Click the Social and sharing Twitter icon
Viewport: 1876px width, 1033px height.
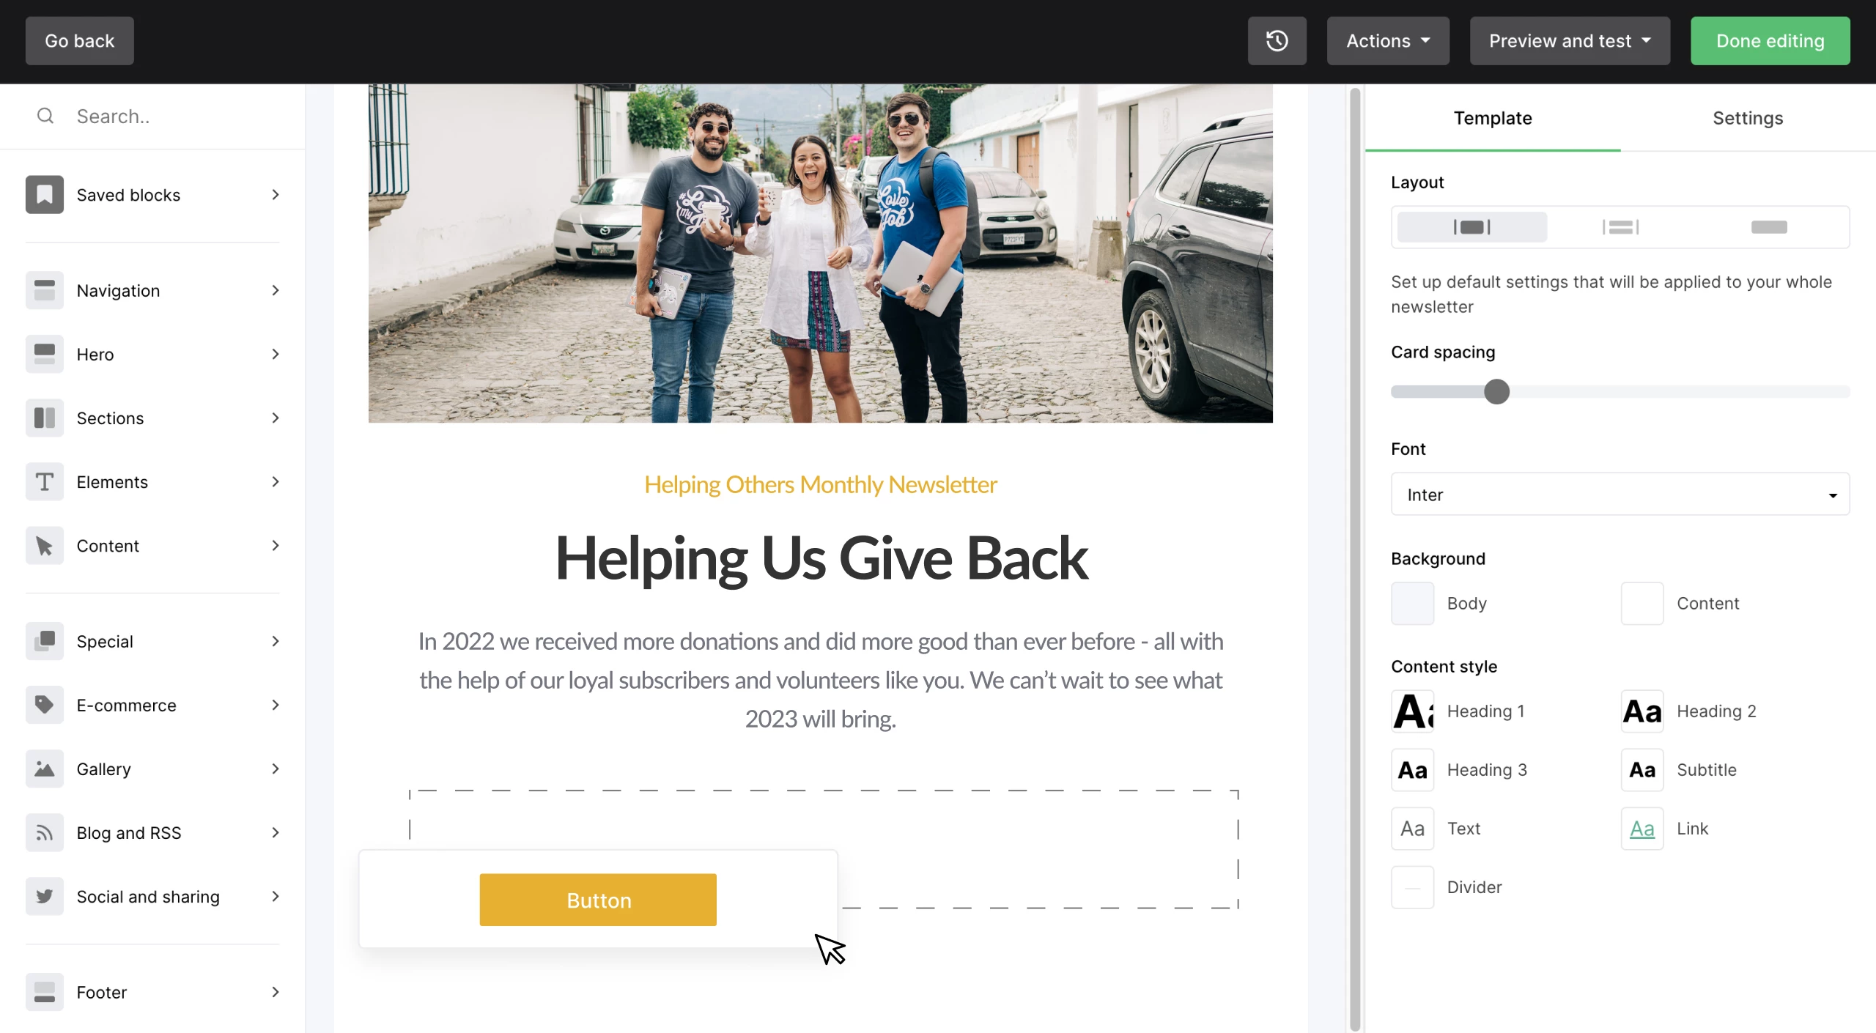click(45, 897)
